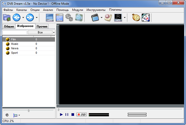Click the playback seek bar handle

pos(59,110)
